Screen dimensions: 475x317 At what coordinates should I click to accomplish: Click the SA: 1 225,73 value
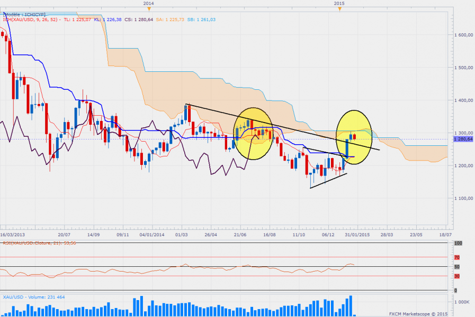[x=170, y=20]
